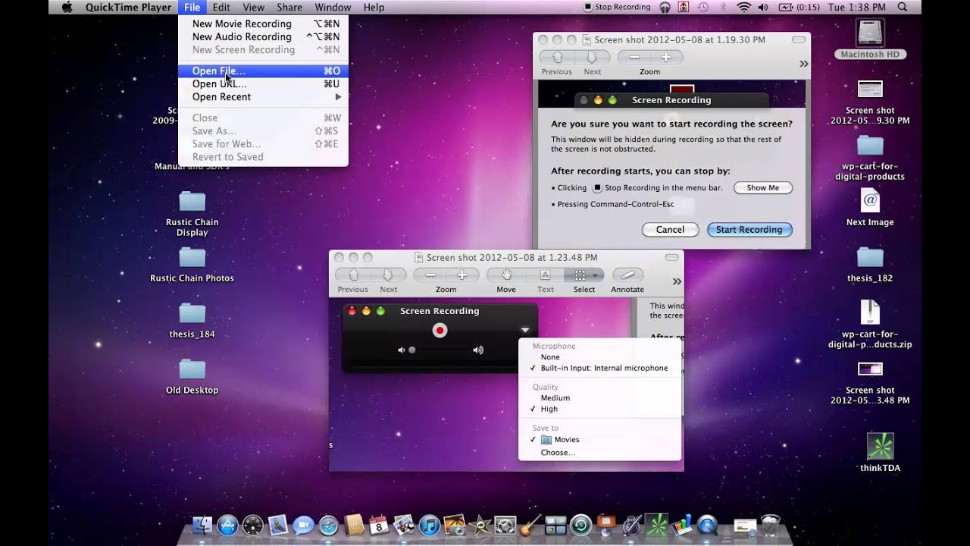Open the QuickTime Player application menu
The image size is (970, 546).
(x=128, y=7)
